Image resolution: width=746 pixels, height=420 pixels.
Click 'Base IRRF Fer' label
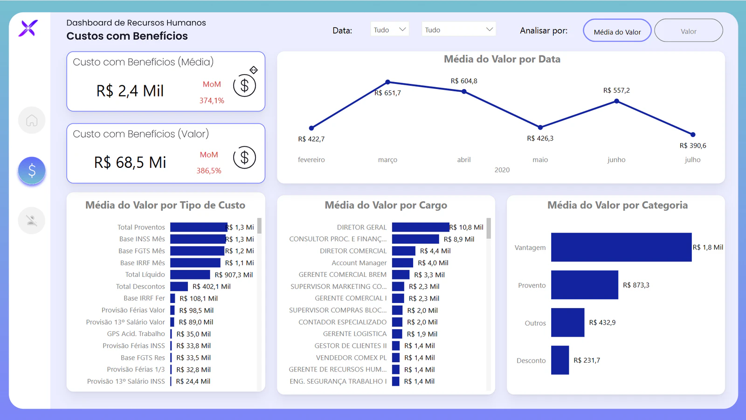pos(144,298)
